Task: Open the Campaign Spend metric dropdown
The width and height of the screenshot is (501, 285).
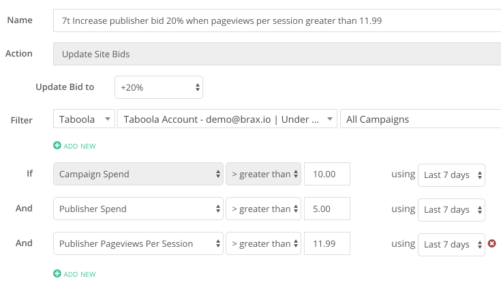Action: coord(138,174)
